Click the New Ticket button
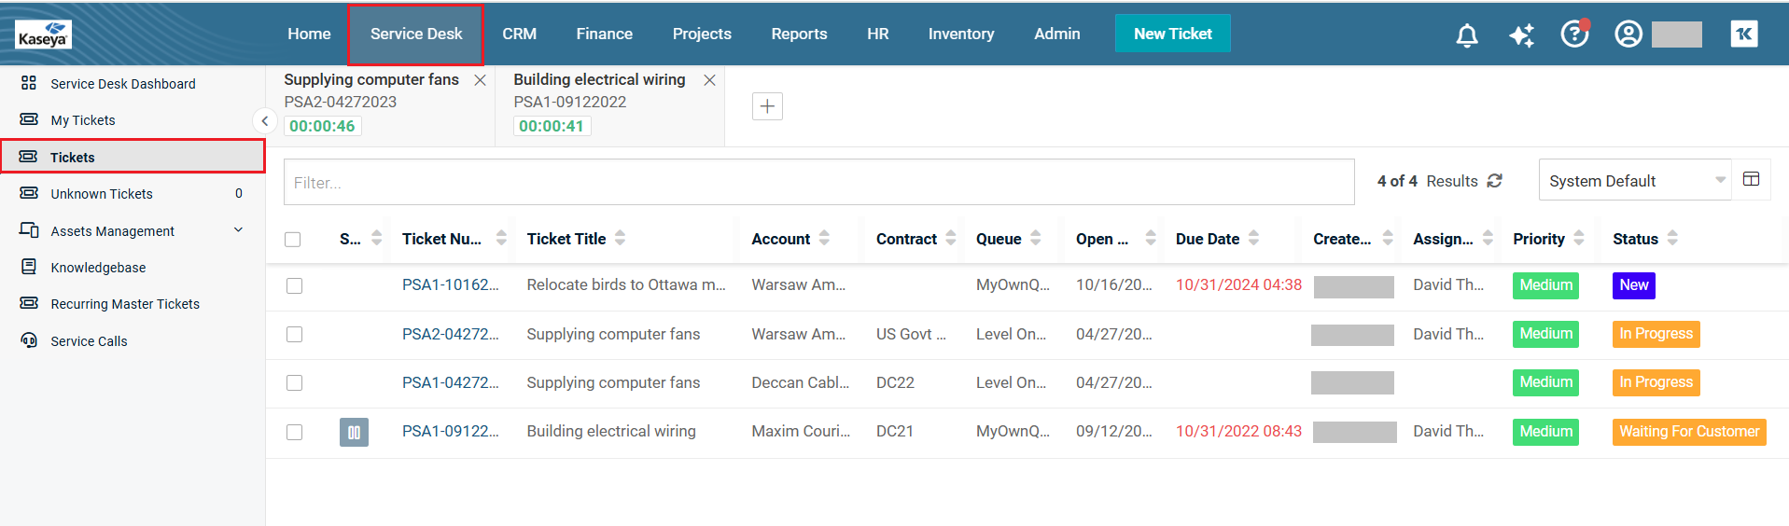The height and width of the screenshot is (526, 1789). (x=1172, y=34)
